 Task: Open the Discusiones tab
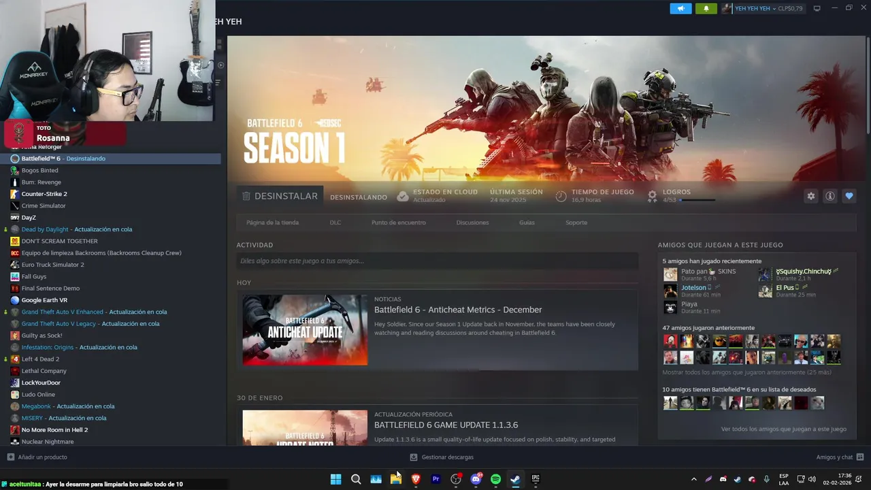(472, 223)
